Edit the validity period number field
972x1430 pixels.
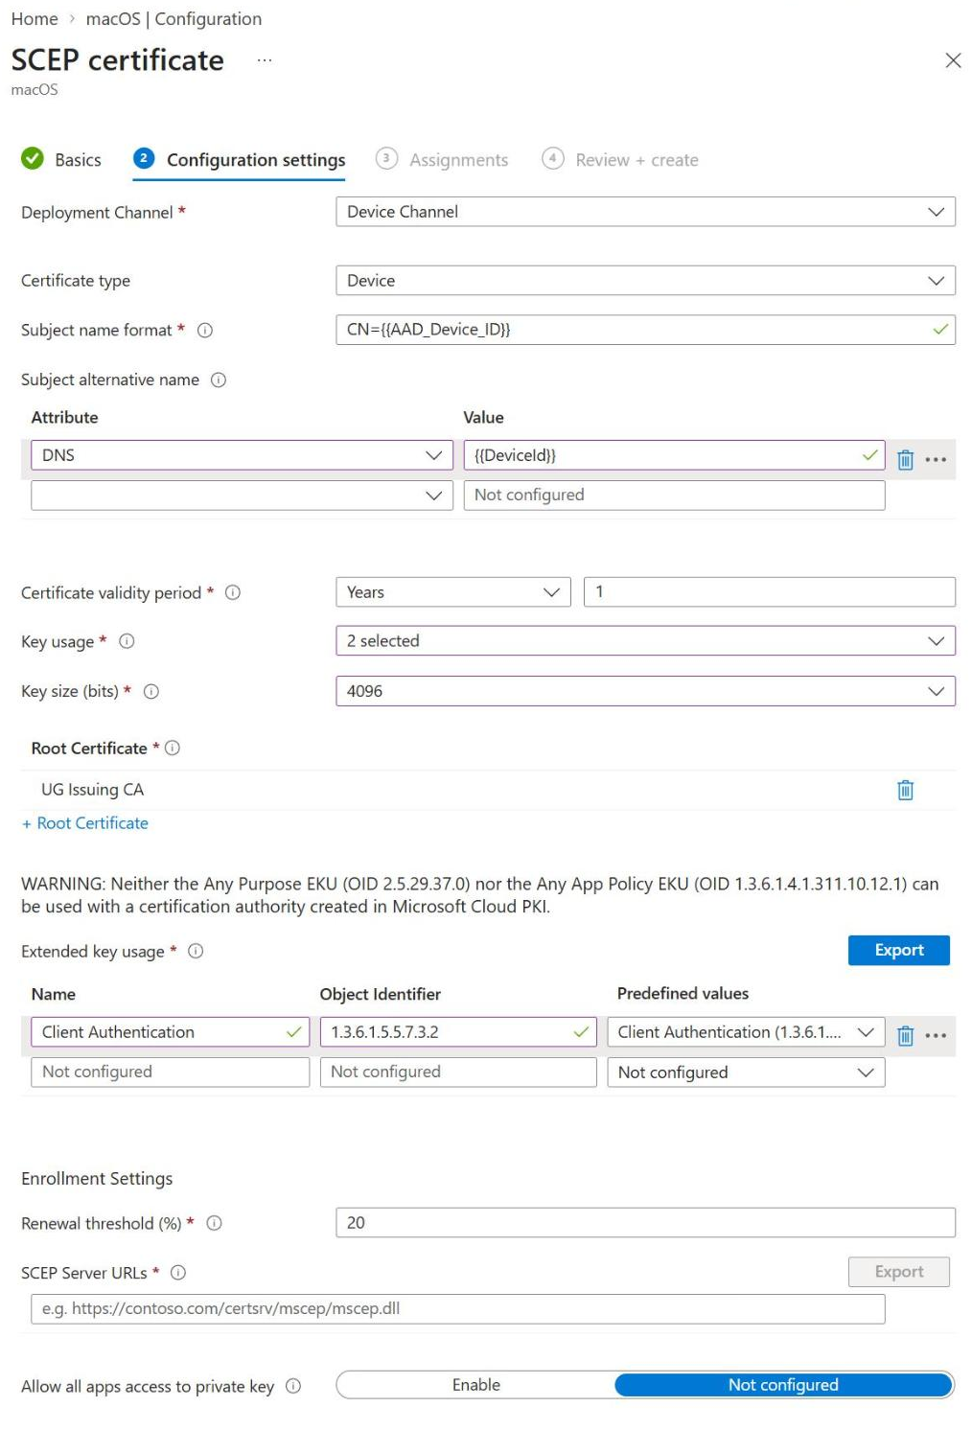point(769,592)
